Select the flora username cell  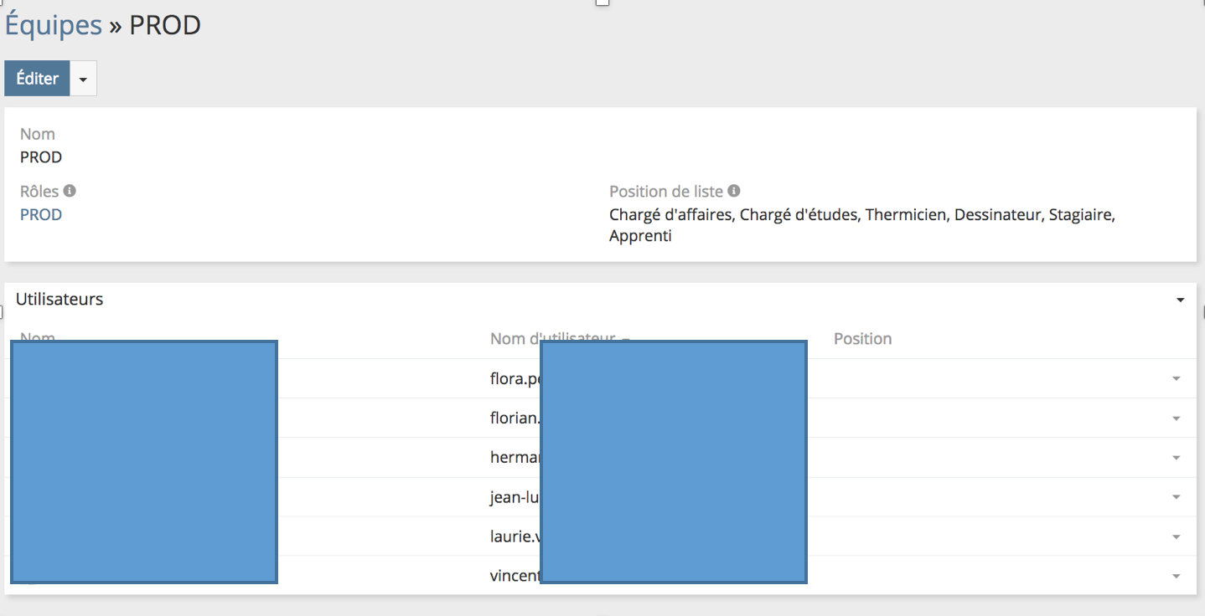[x=515, y=379]
